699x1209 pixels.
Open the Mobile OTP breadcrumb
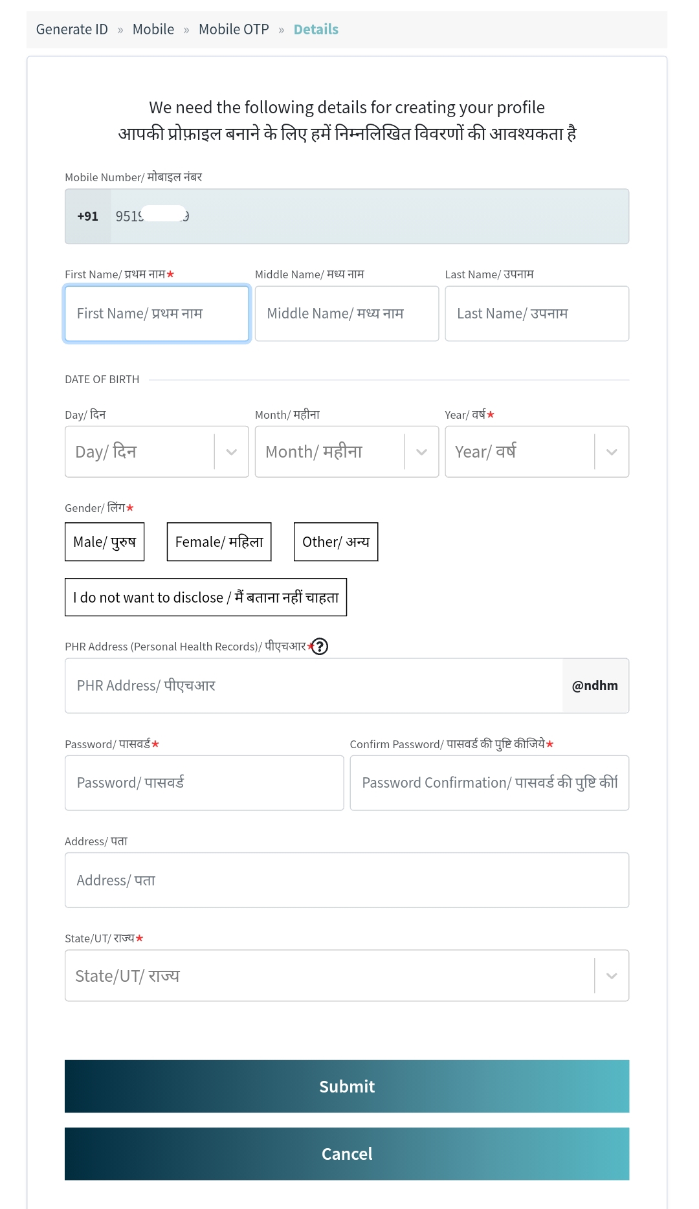coord(234,30)
